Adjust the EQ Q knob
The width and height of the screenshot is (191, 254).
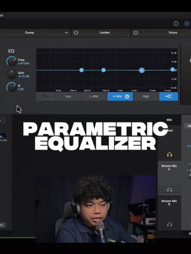11,87
